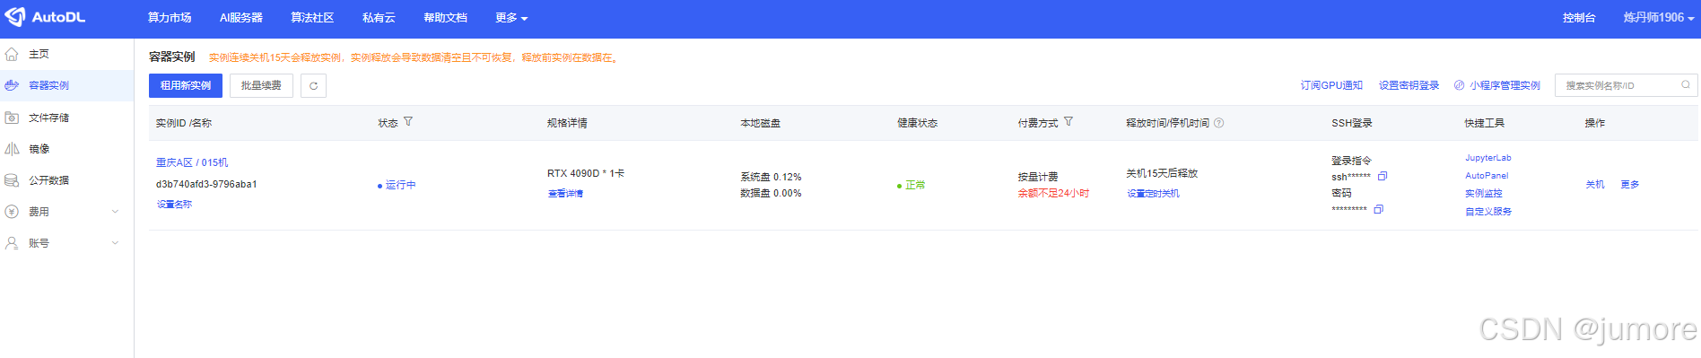
Task: Click the mirror image icon
Action: (12, 149)
